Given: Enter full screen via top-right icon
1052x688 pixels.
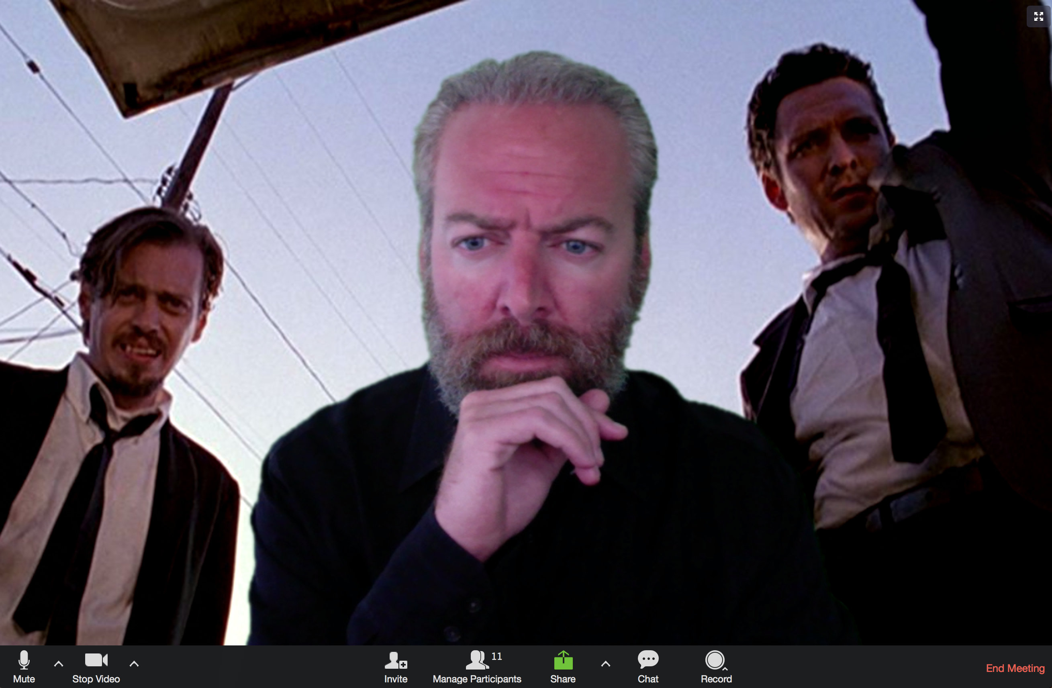Looking at the screenshot, I should pos(1038,17).
